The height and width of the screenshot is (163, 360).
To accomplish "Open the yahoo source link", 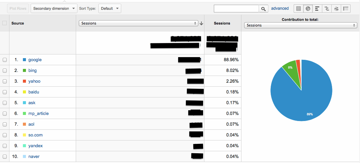I will click(x=34, y=81).
